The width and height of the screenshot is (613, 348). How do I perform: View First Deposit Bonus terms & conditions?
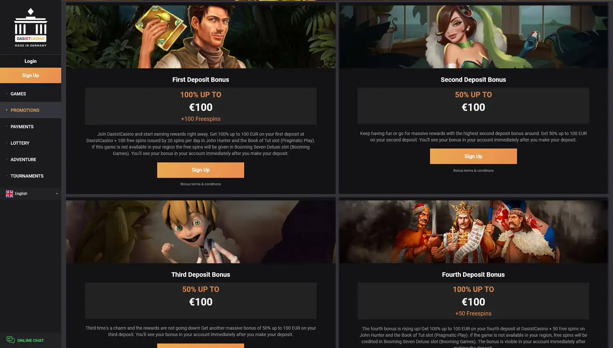201,184
